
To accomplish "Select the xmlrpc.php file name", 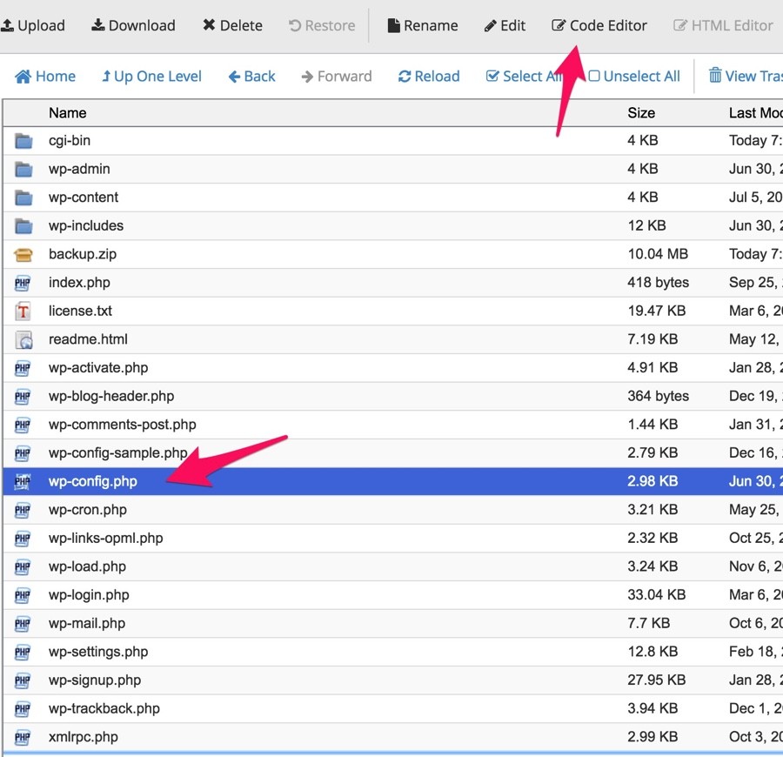I will [84, 738].
